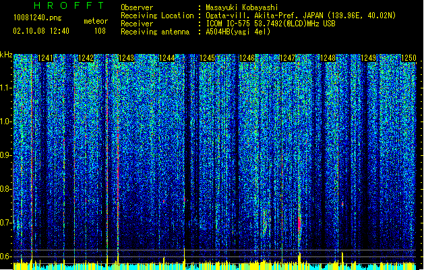Click the 0.6 frequency axis label
Screen dimensions: 424x270
tap(6, 256)
